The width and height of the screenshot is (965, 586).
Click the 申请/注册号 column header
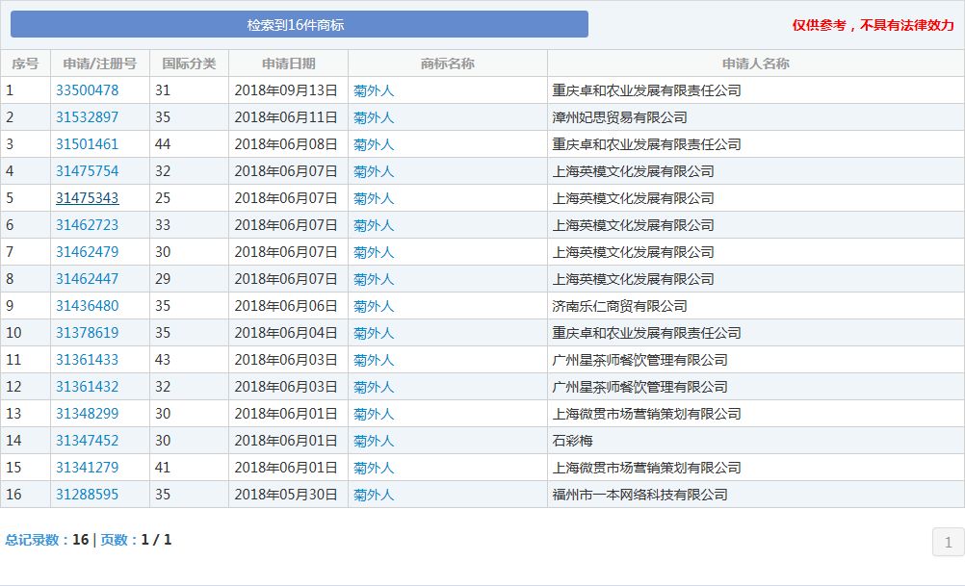click(100, 64)
